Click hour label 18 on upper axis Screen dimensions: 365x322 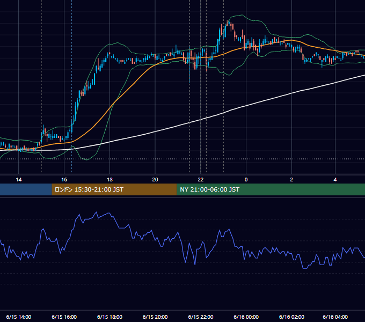[x=109, y=180]
